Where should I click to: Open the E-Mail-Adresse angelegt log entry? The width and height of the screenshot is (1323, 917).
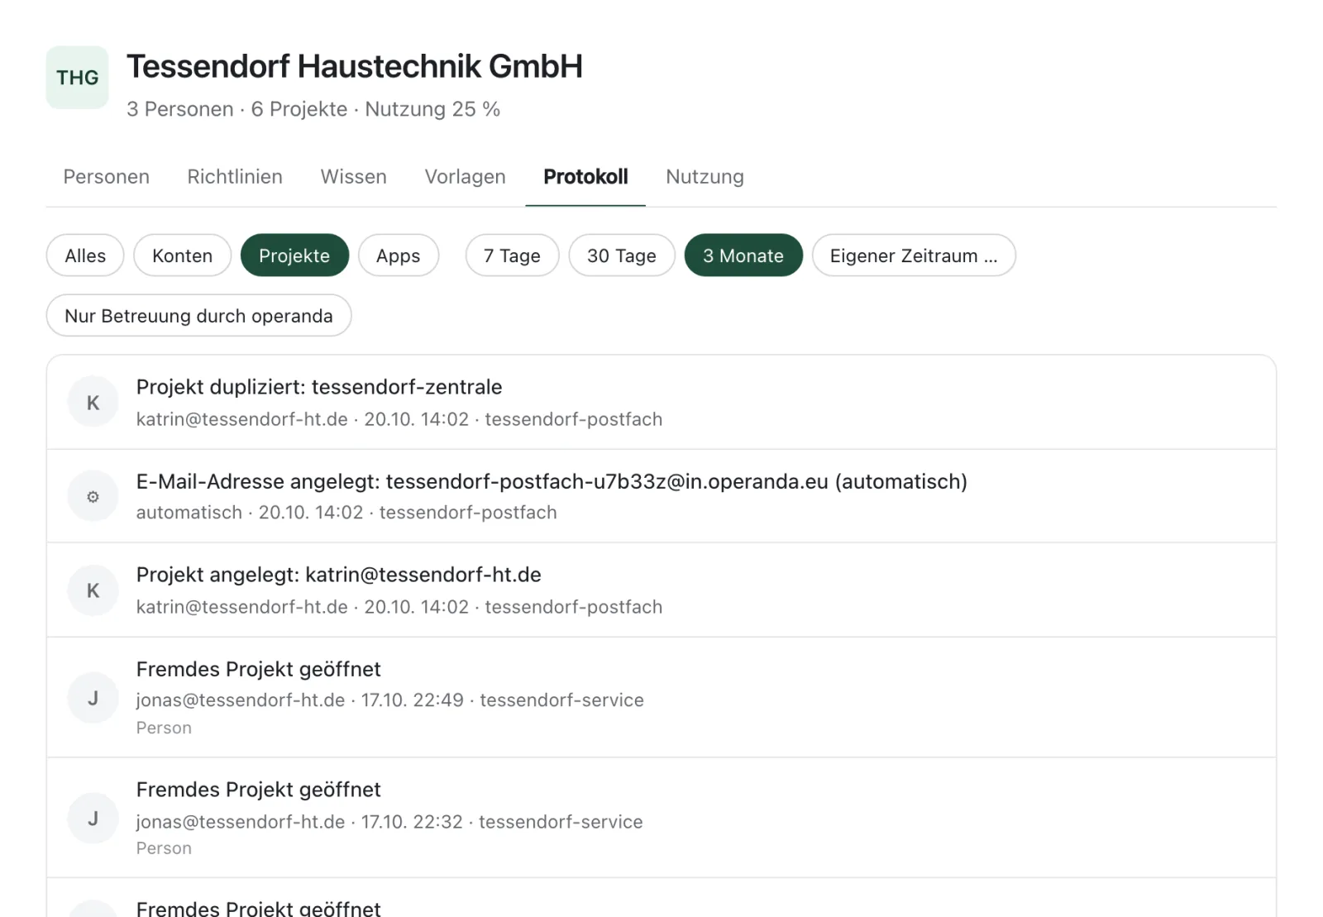pos(661,496)
